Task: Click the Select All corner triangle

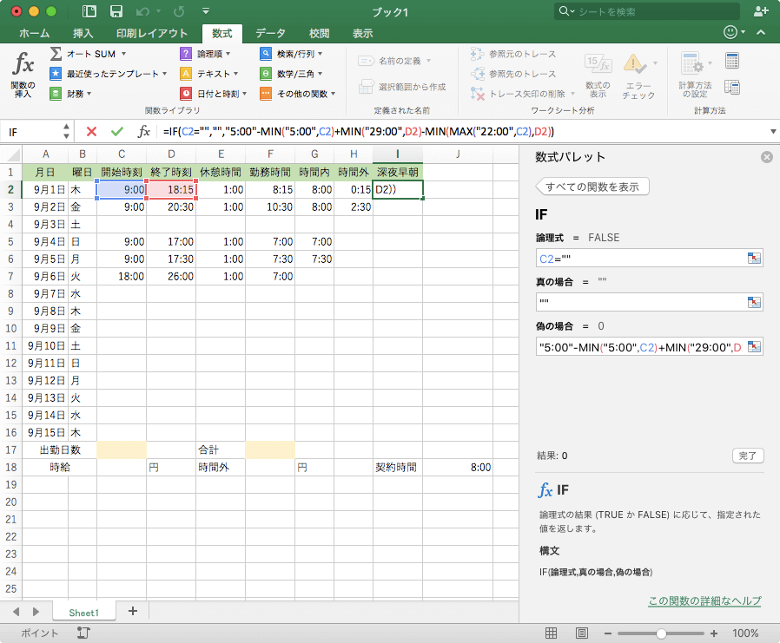Action: click(x=13, y=154)
